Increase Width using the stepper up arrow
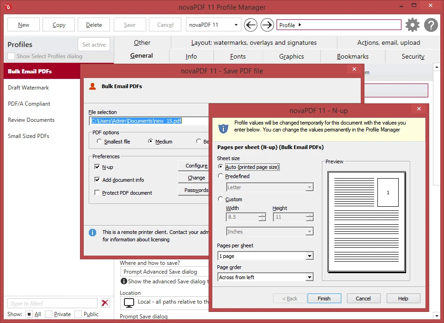 (263, 215)
